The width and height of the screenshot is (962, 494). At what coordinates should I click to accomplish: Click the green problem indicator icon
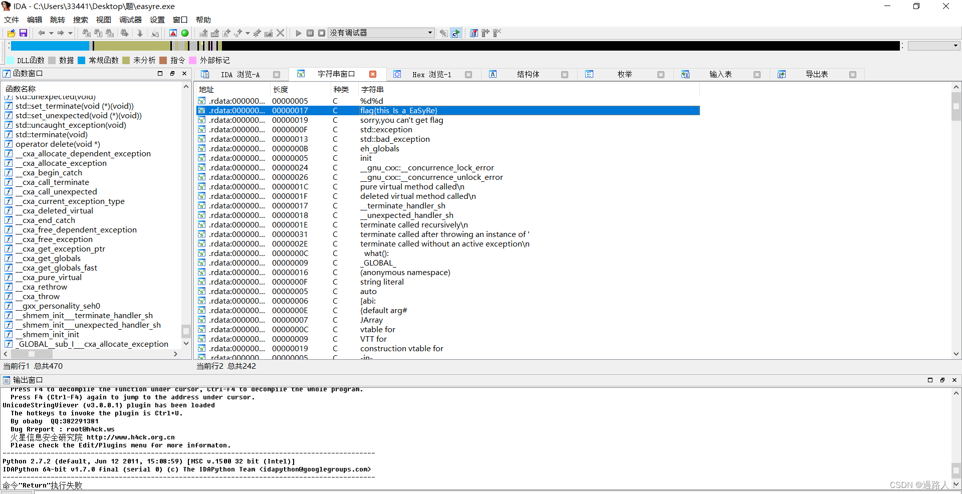[x=185, y=33]
